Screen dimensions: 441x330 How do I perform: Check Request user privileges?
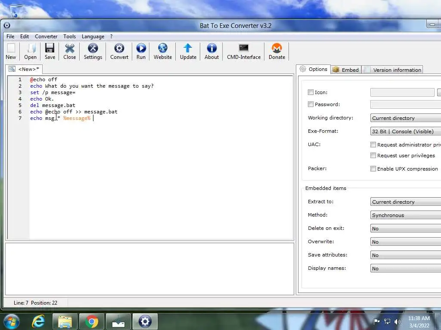(x=373, y=155)
